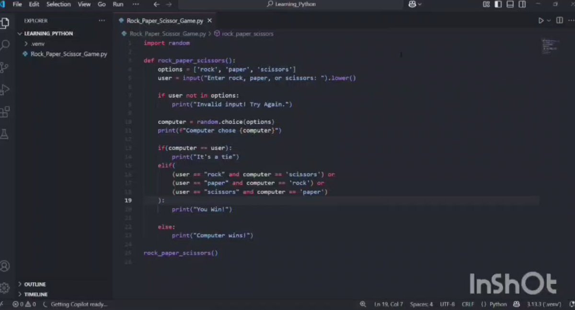
Task: Change indentation via Spaces: 4
Action: [421, 304]
